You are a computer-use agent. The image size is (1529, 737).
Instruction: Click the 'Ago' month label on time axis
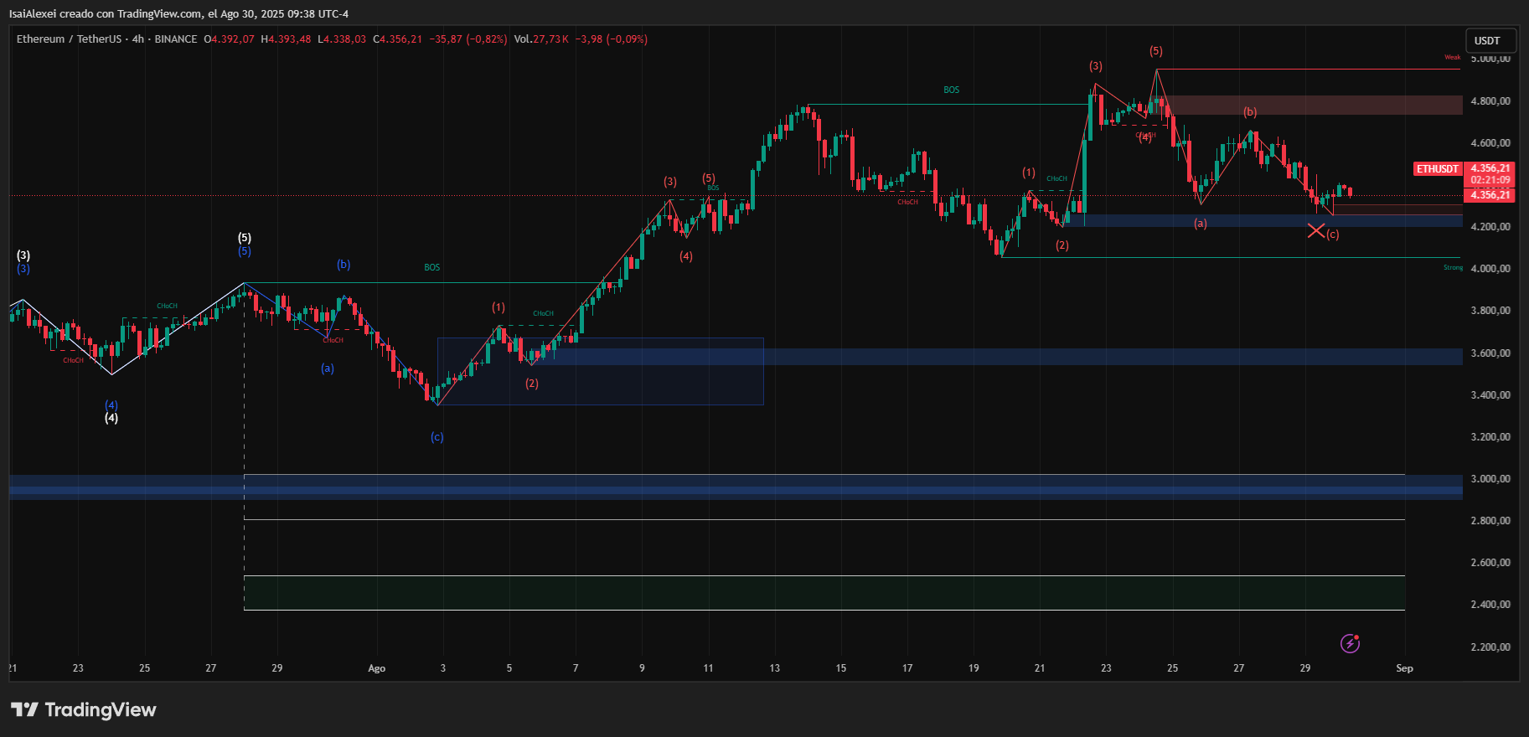377,668
